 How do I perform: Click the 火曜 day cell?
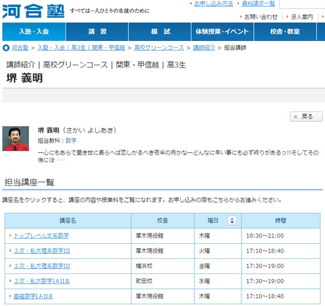(x=217, y=251)
